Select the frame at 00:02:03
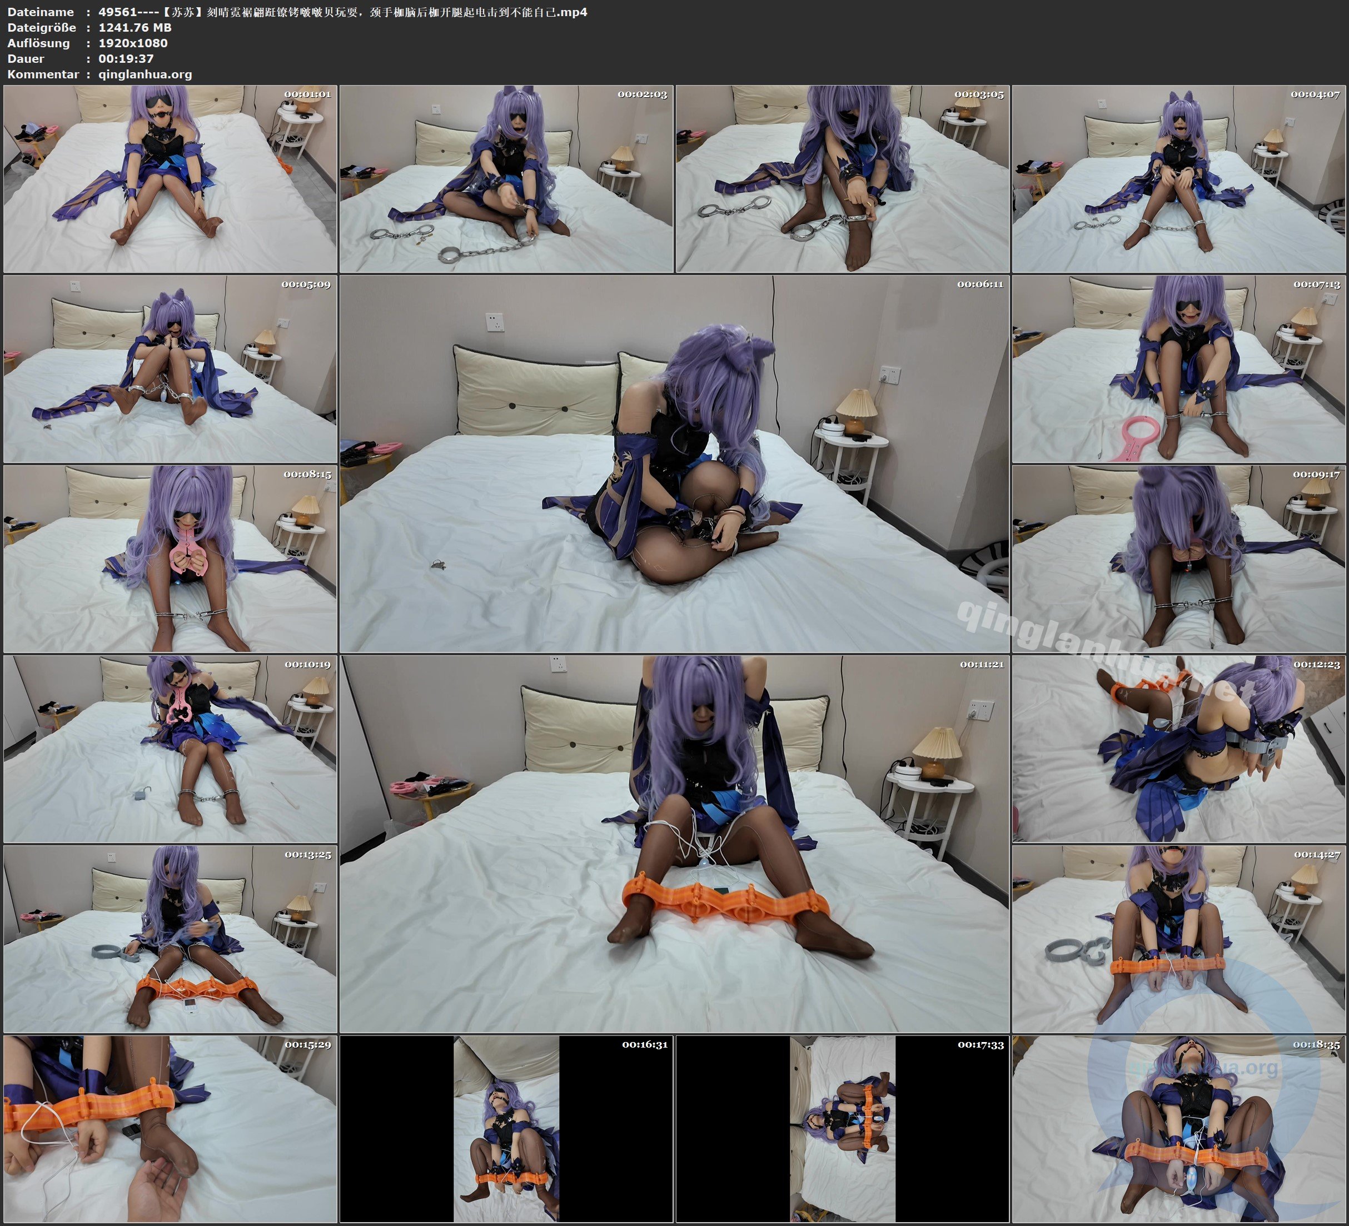Image resolution: width=1349 pixels, height=1226 pixels. (506, 179)
